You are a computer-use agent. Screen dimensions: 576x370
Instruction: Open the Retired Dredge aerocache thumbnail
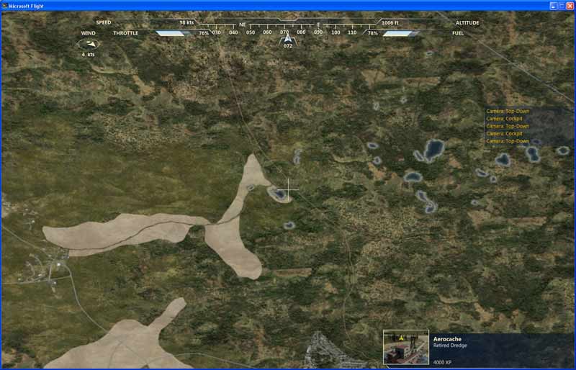click(x=406, y=347)
